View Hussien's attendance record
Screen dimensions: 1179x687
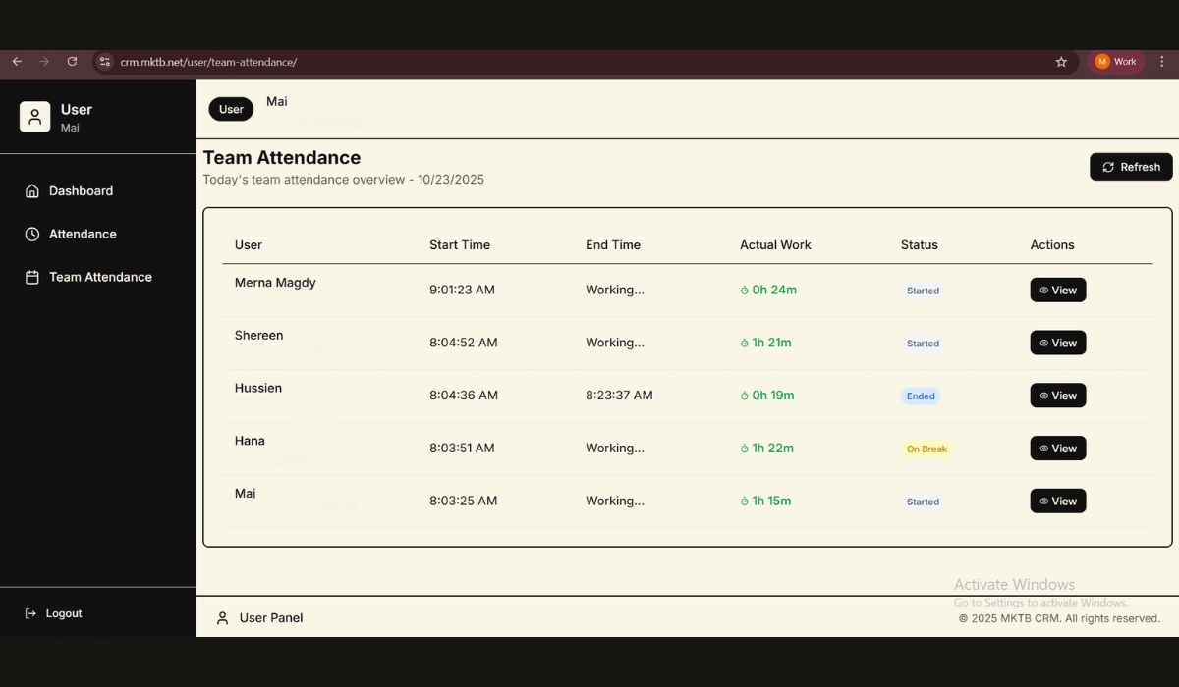pyautogui.click(x=1057, y=396)
